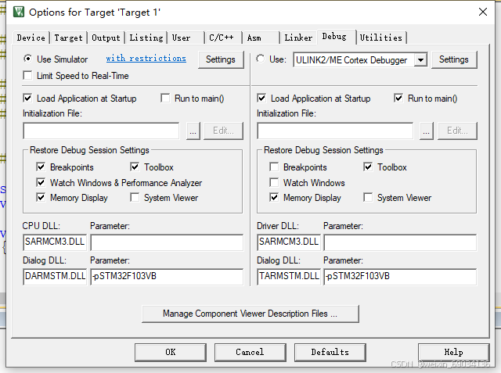The height and width of the screenshot is (373, 501).
Task: Switch to the Device tab
Action: tap(31, 38)
